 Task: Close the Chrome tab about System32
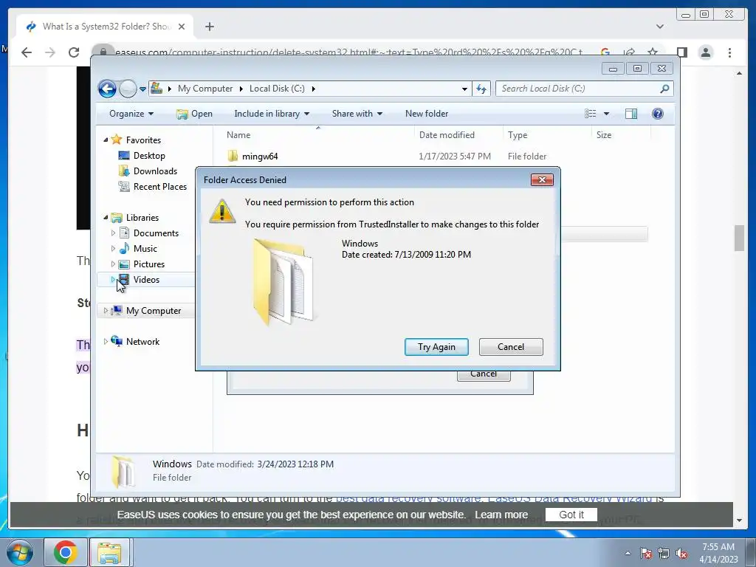click(182, 27)
